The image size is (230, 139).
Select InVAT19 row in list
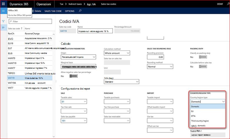(30, 63)
